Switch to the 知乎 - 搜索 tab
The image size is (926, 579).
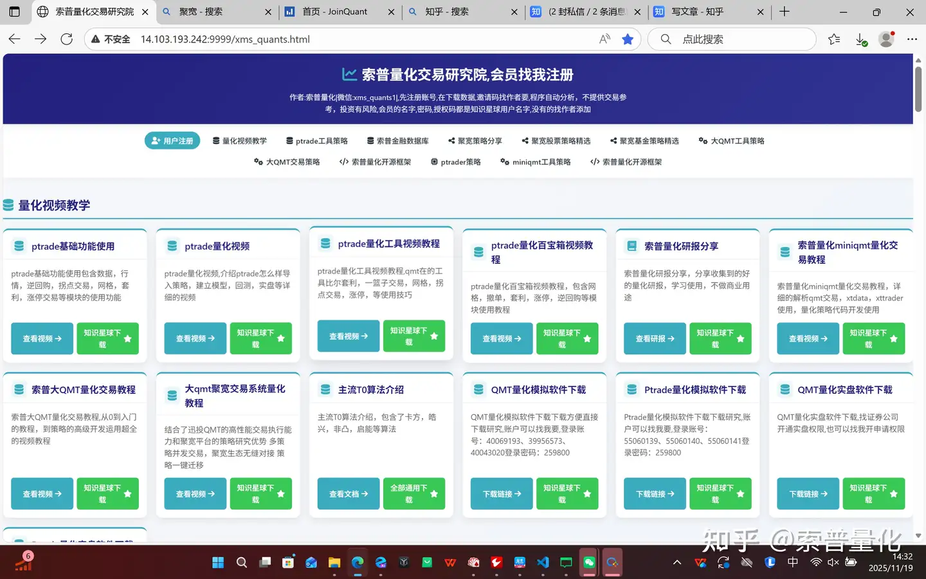point(464,12)
